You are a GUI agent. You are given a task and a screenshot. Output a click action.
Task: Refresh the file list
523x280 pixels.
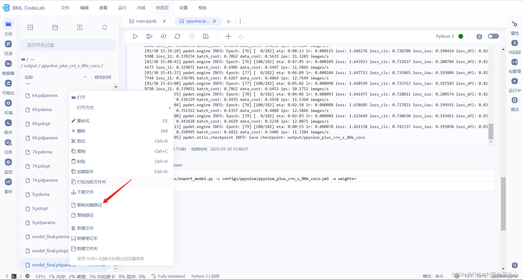[105, 27]
